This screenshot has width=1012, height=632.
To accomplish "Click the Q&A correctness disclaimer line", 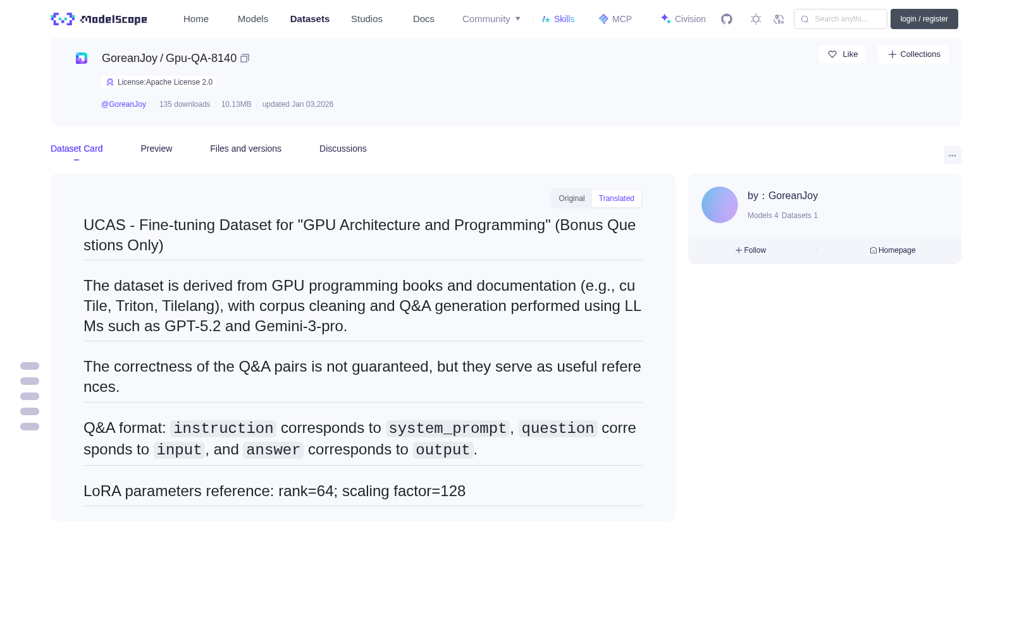I will coord(363,377).
